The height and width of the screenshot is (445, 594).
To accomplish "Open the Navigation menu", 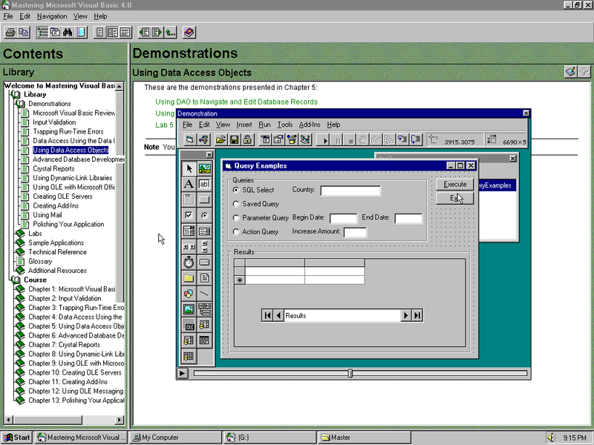I will point(52,16).
